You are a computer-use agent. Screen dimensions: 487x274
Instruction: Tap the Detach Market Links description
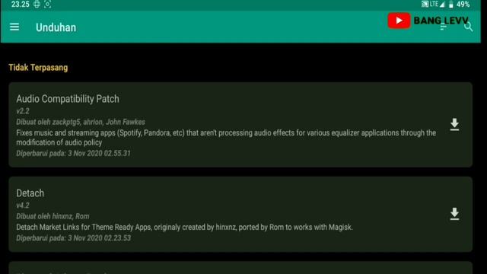(184, 227)
